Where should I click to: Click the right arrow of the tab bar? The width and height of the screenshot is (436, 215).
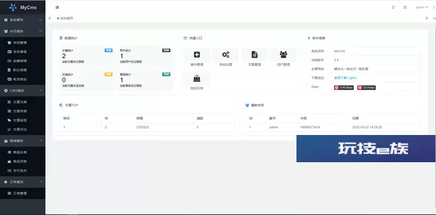pos(427,18)
